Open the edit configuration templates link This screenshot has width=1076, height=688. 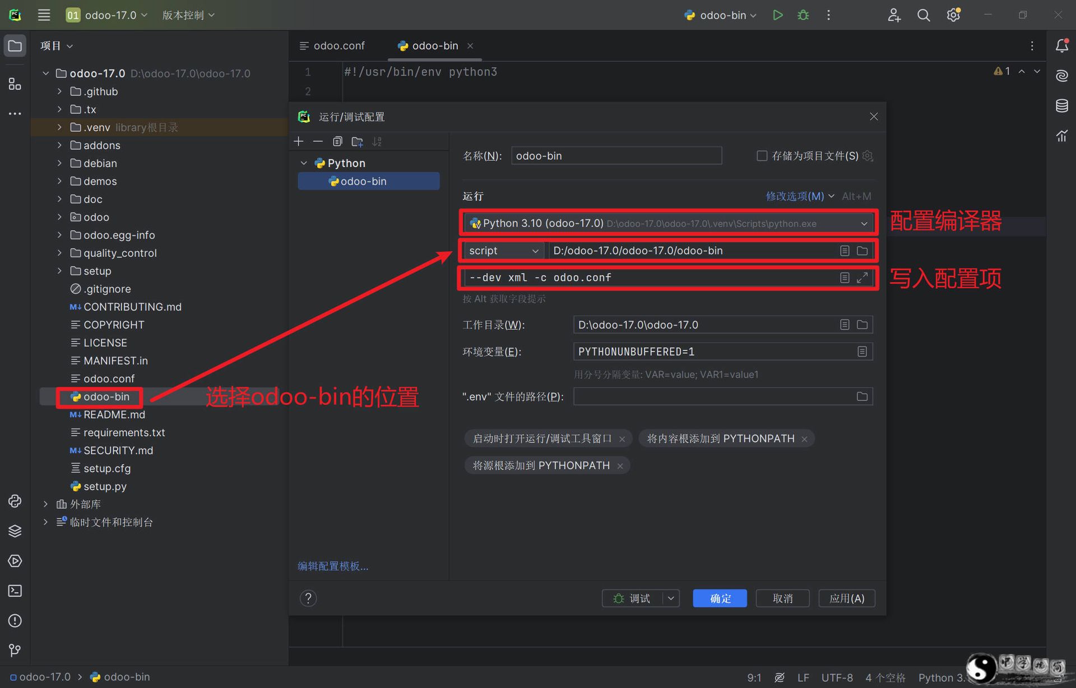(333, 566)
